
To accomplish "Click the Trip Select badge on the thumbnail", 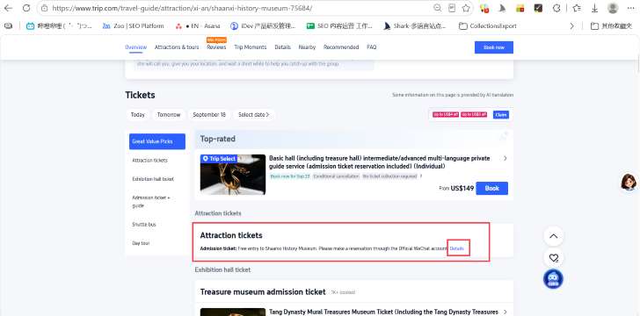I will 219,159.
